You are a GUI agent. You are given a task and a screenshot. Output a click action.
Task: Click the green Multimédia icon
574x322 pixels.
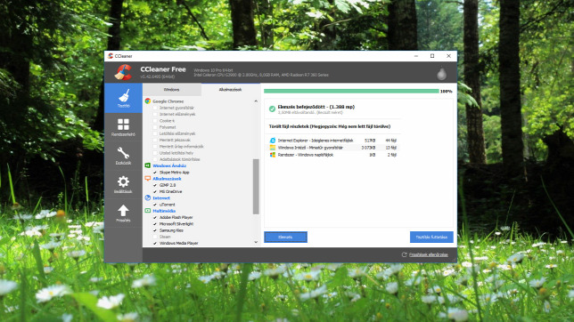[148, 211]
